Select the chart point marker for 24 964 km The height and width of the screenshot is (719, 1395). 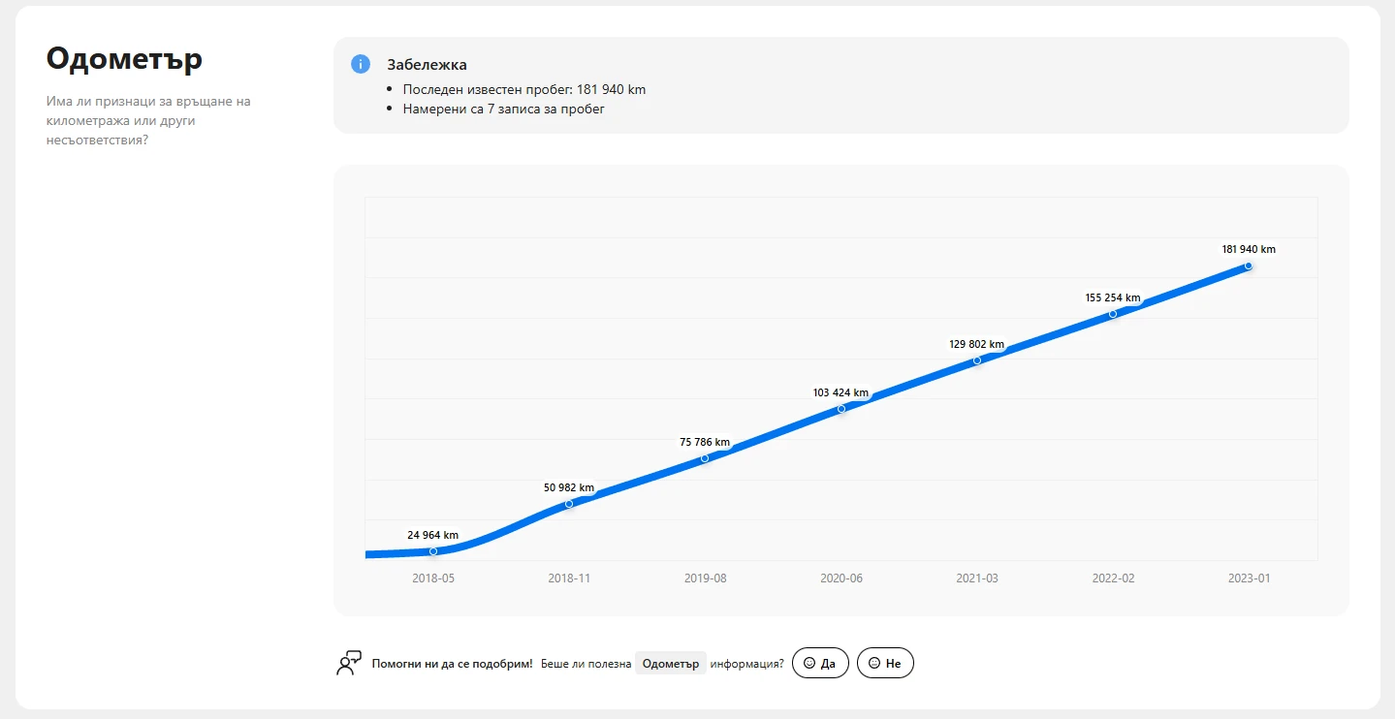(x=433, y=551)
